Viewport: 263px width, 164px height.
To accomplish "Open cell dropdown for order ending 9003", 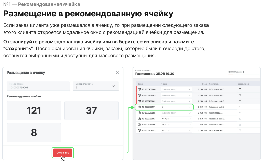I will [x=176, y=95].
